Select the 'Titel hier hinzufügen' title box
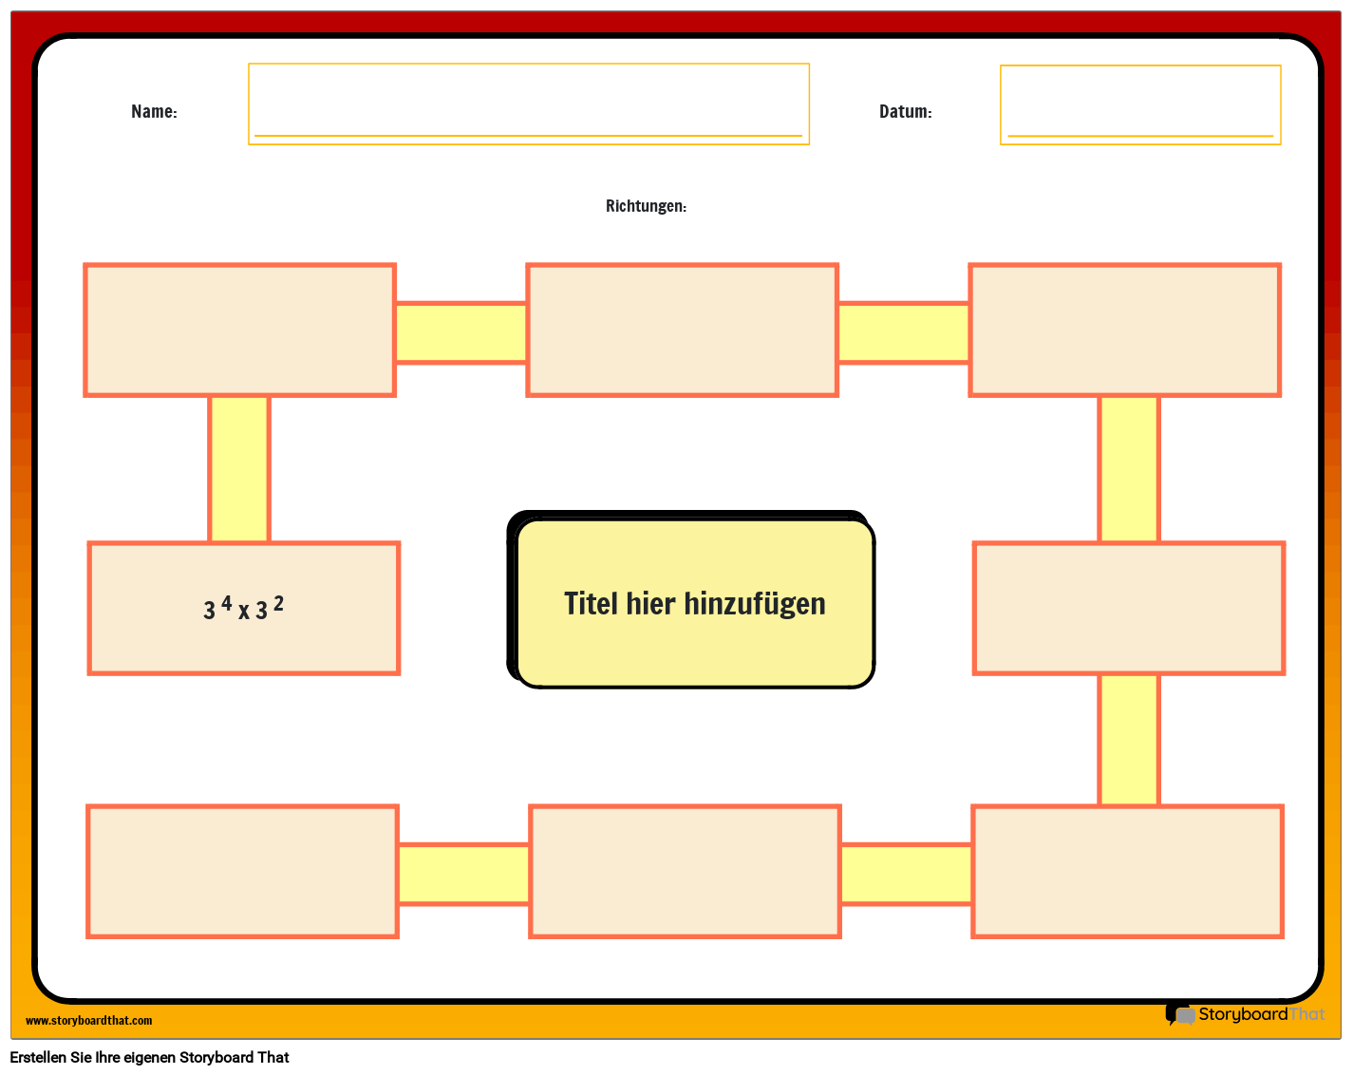 tap(694, 603)
